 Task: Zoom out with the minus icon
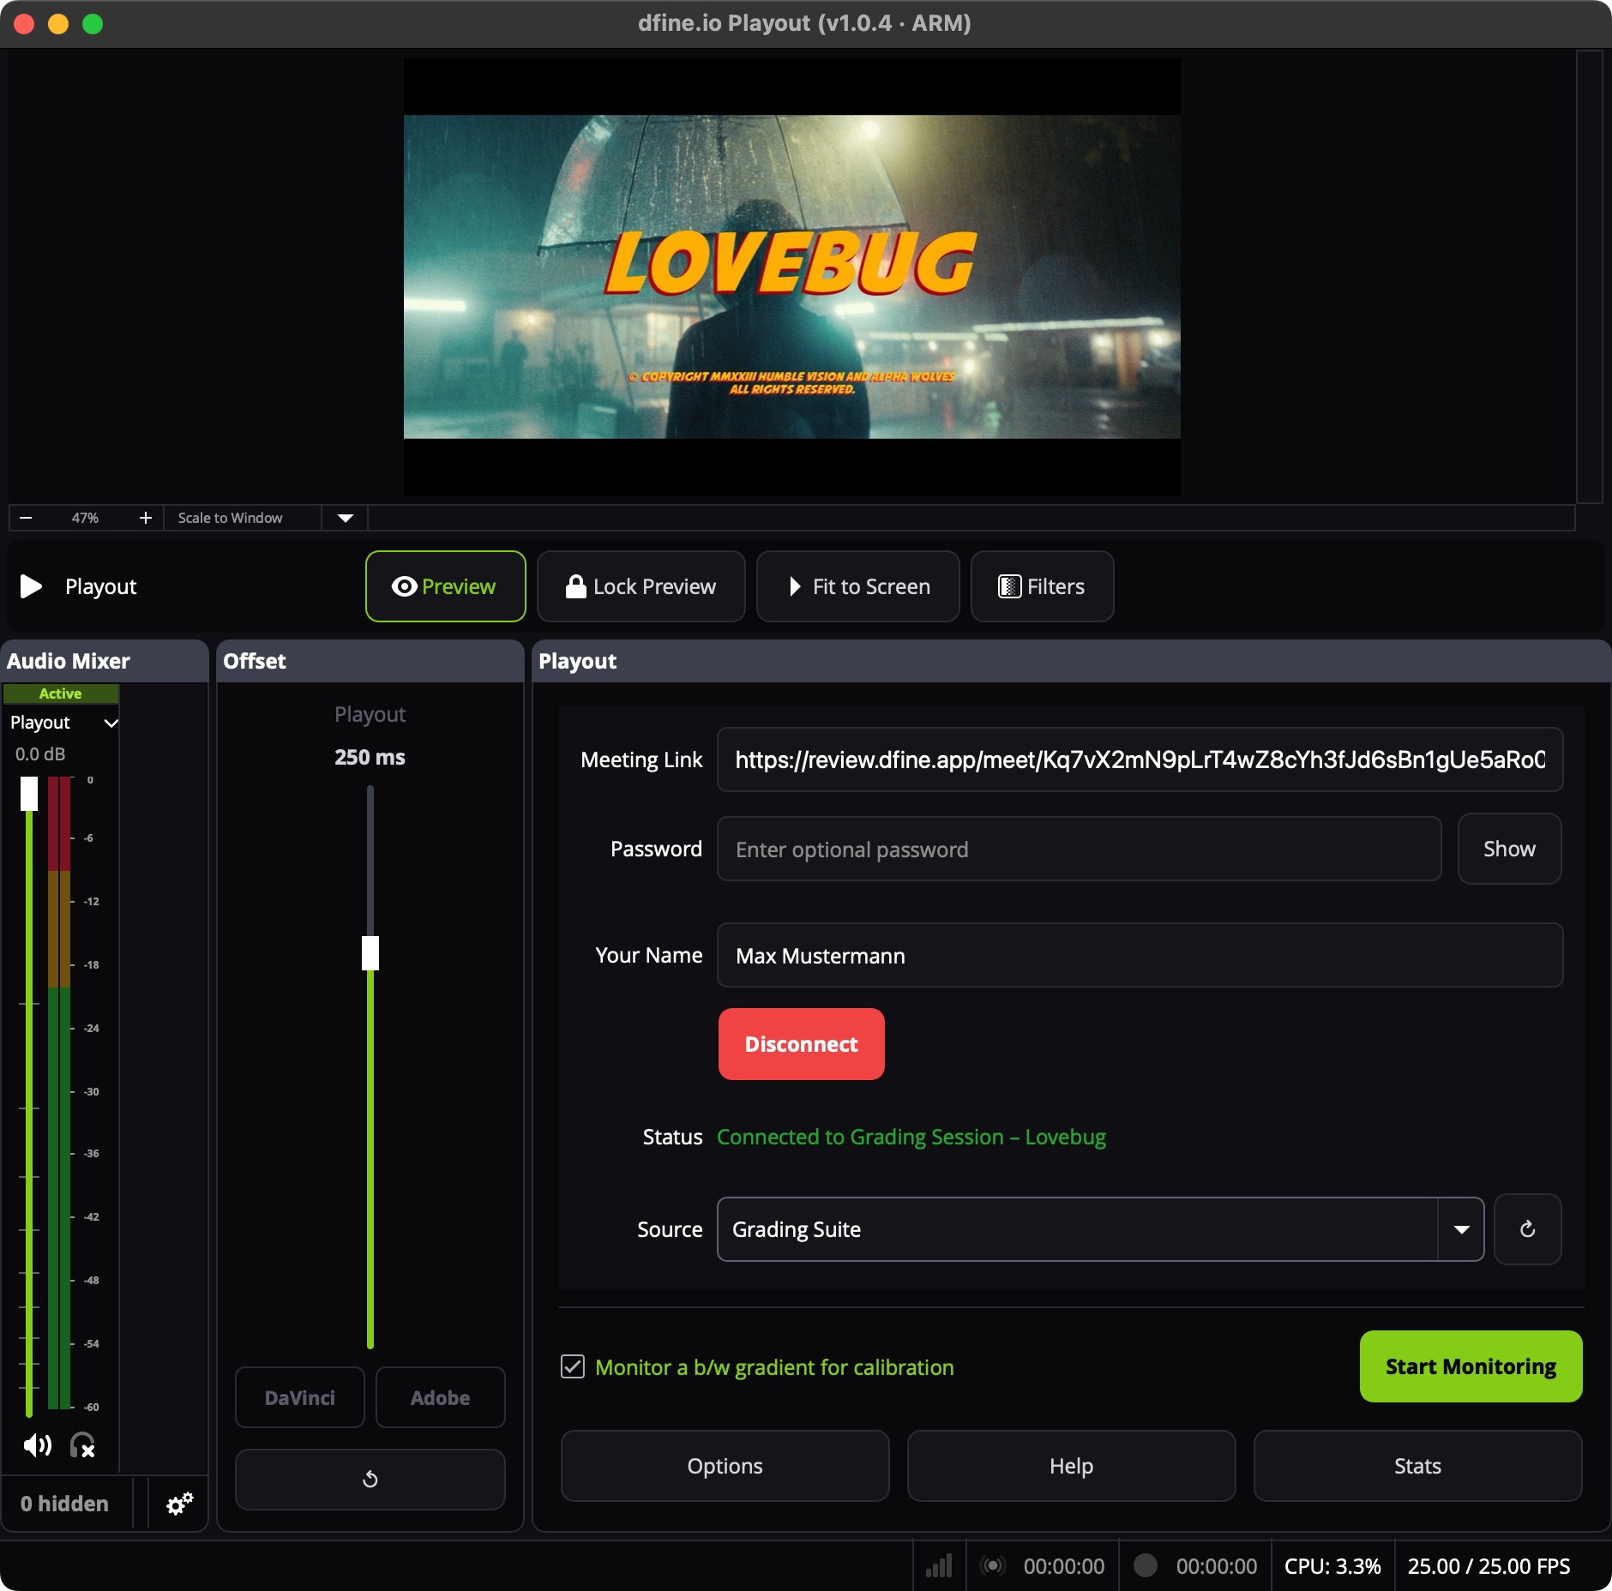[26, 518]
